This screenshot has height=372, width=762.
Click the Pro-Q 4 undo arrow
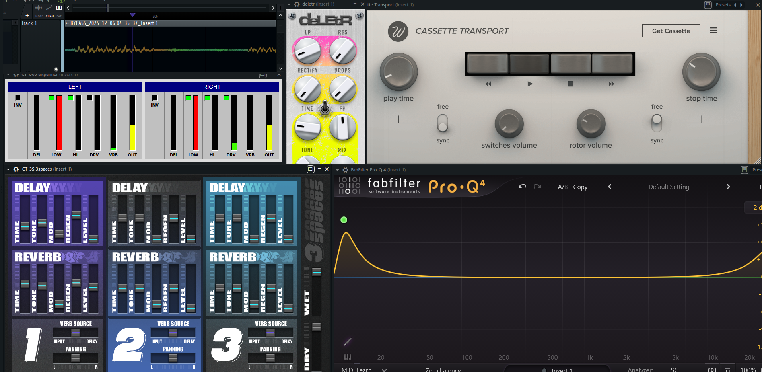522,187
